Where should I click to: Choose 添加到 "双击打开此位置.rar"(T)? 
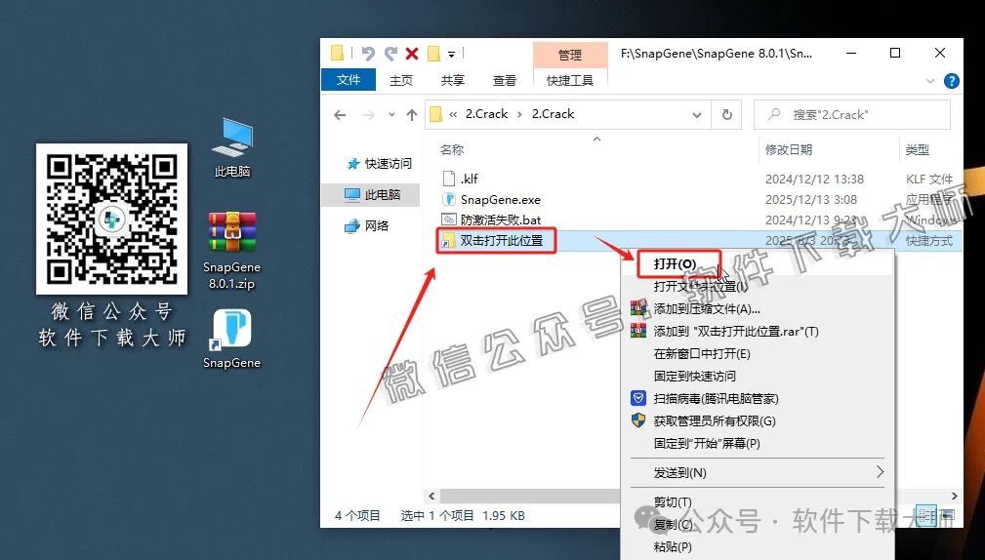[x=736, y=331]
